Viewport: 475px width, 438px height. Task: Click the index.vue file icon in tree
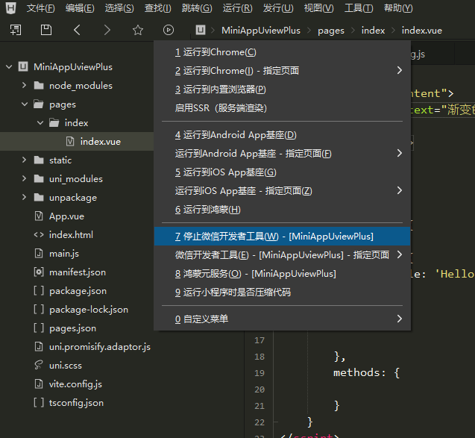pos(70,141)
